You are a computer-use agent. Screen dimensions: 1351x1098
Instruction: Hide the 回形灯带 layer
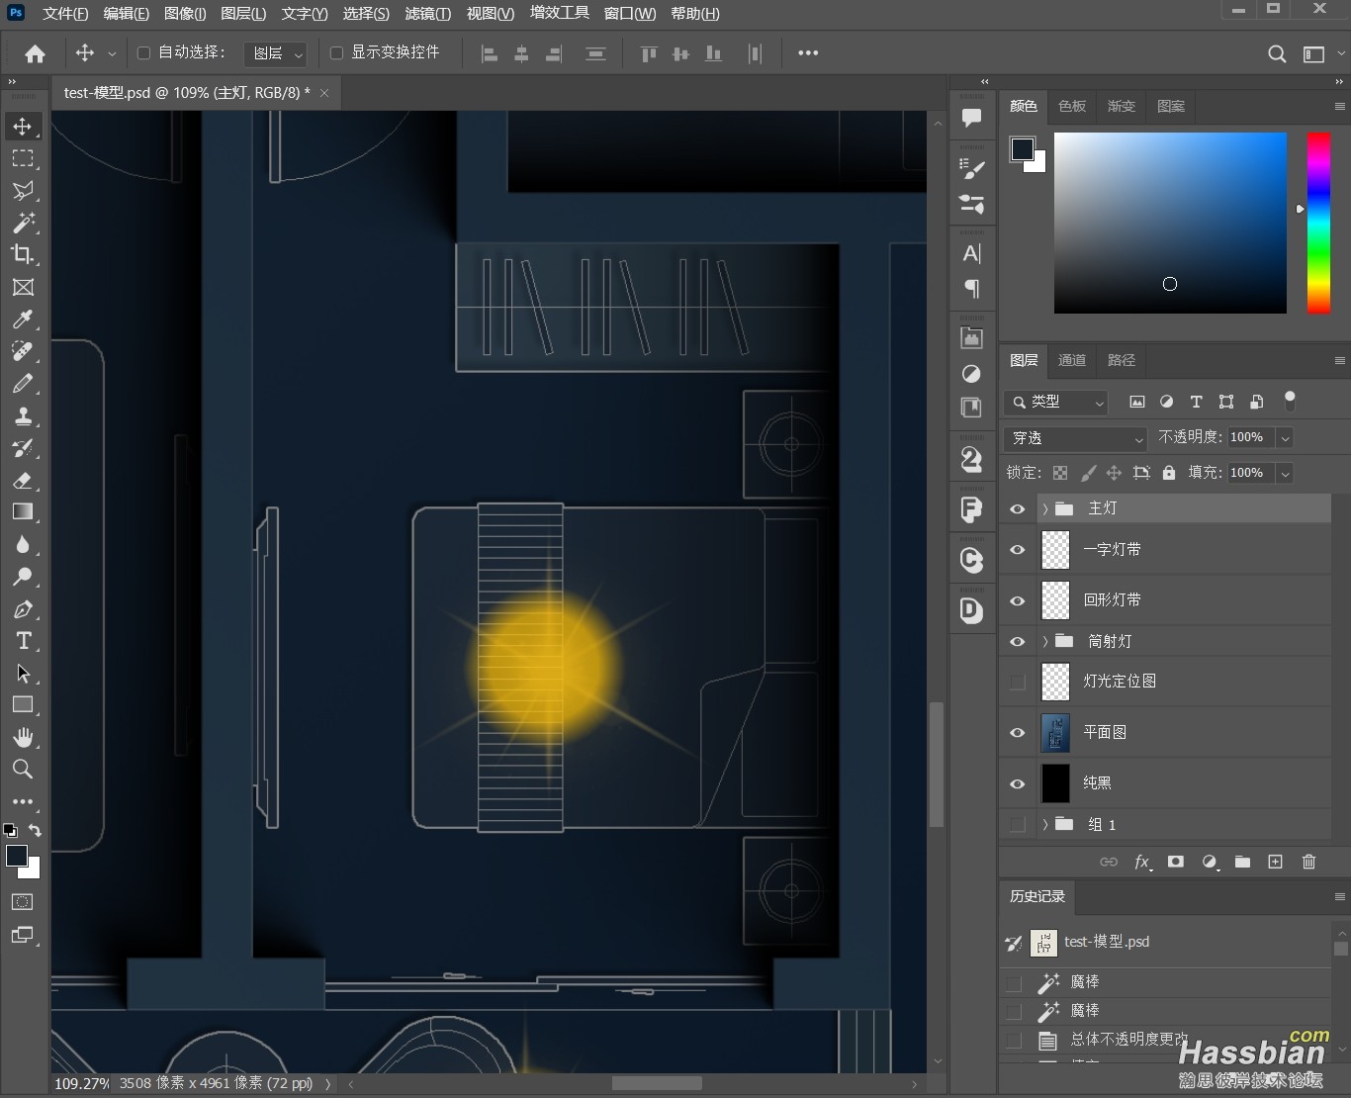pos(1017,600)
